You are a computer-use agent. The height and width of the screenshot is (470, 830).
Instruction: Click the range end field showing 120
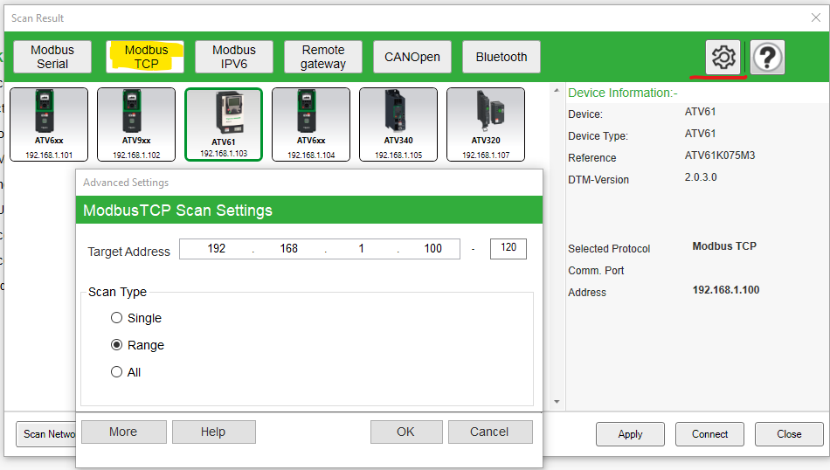click(x=508, y=249)
